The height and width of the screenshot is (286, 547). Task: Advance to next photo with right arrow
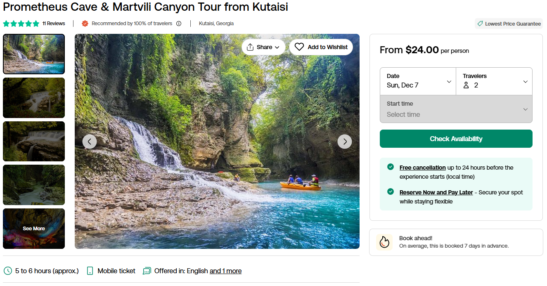tap(345, 142)
